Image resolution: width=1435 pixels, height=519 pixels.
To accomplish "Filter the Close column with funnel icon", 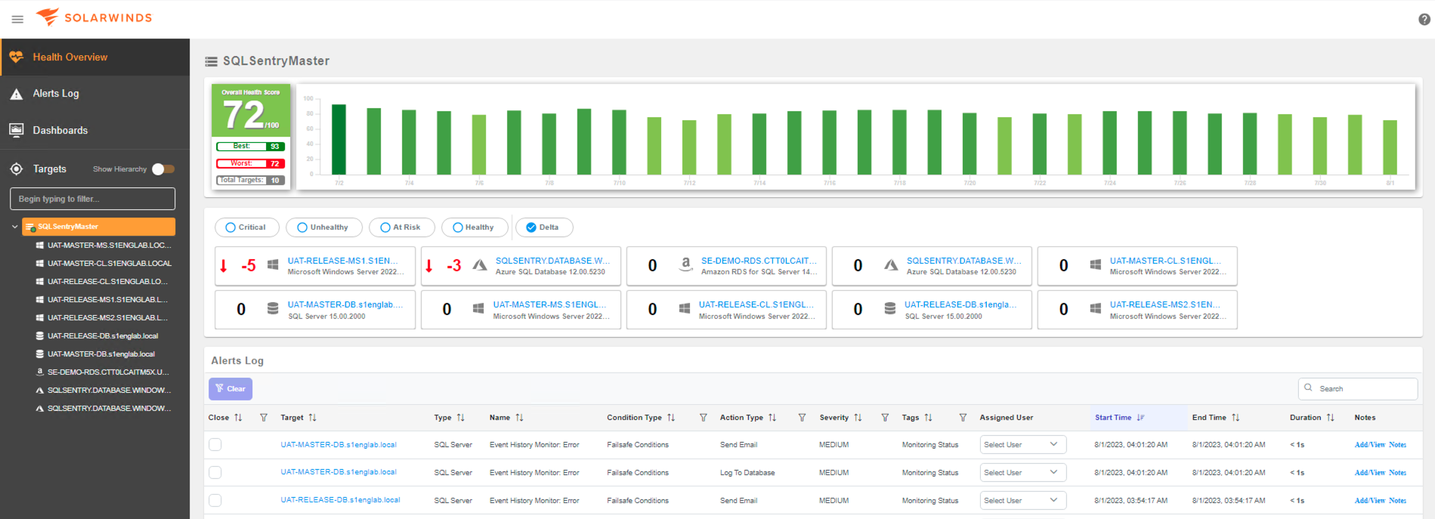I will pyautogui.click(x=264, y=418).
